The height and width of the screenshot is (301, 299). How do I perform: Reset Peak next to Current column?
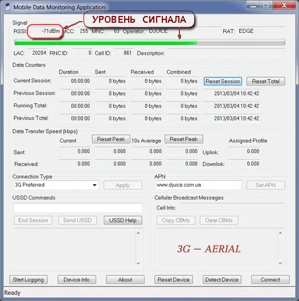111,139
